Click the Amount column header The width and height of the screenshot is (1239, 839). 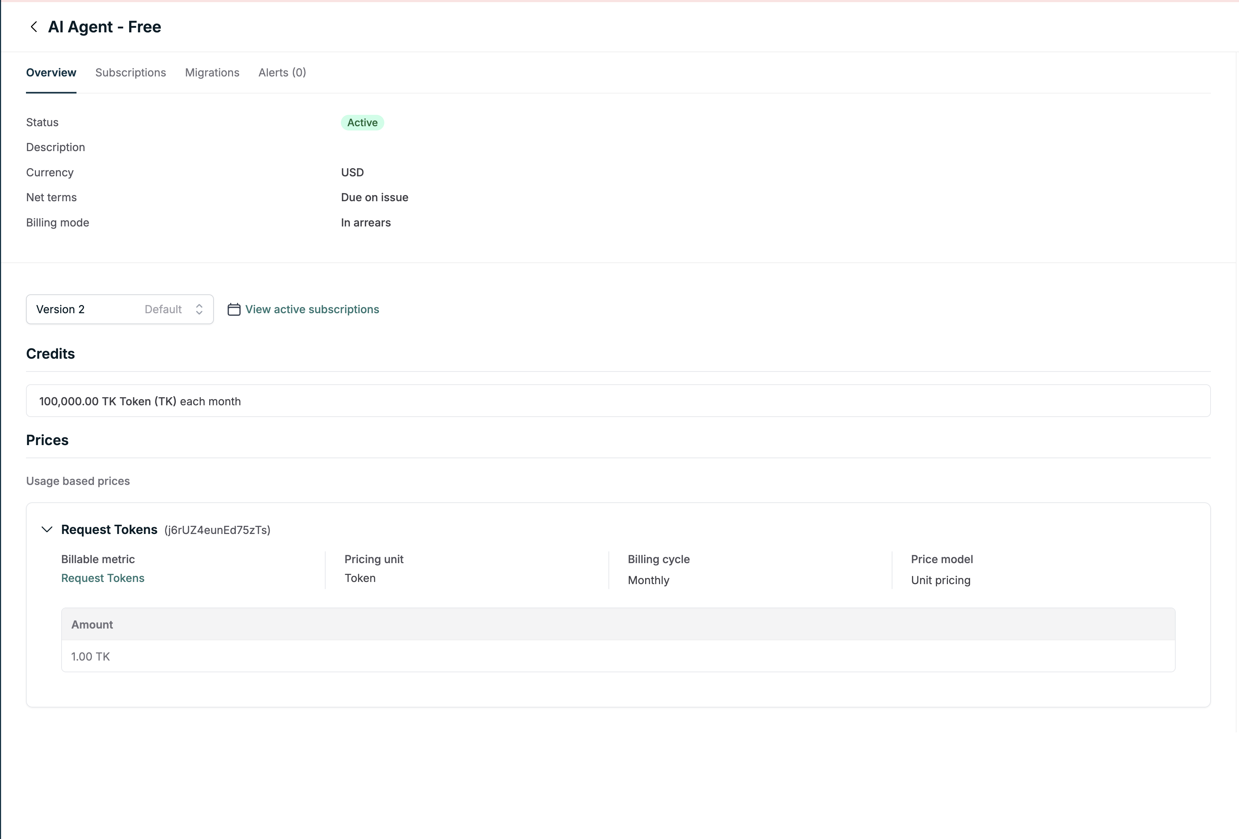pyautogui.click(x=92, y=624)
